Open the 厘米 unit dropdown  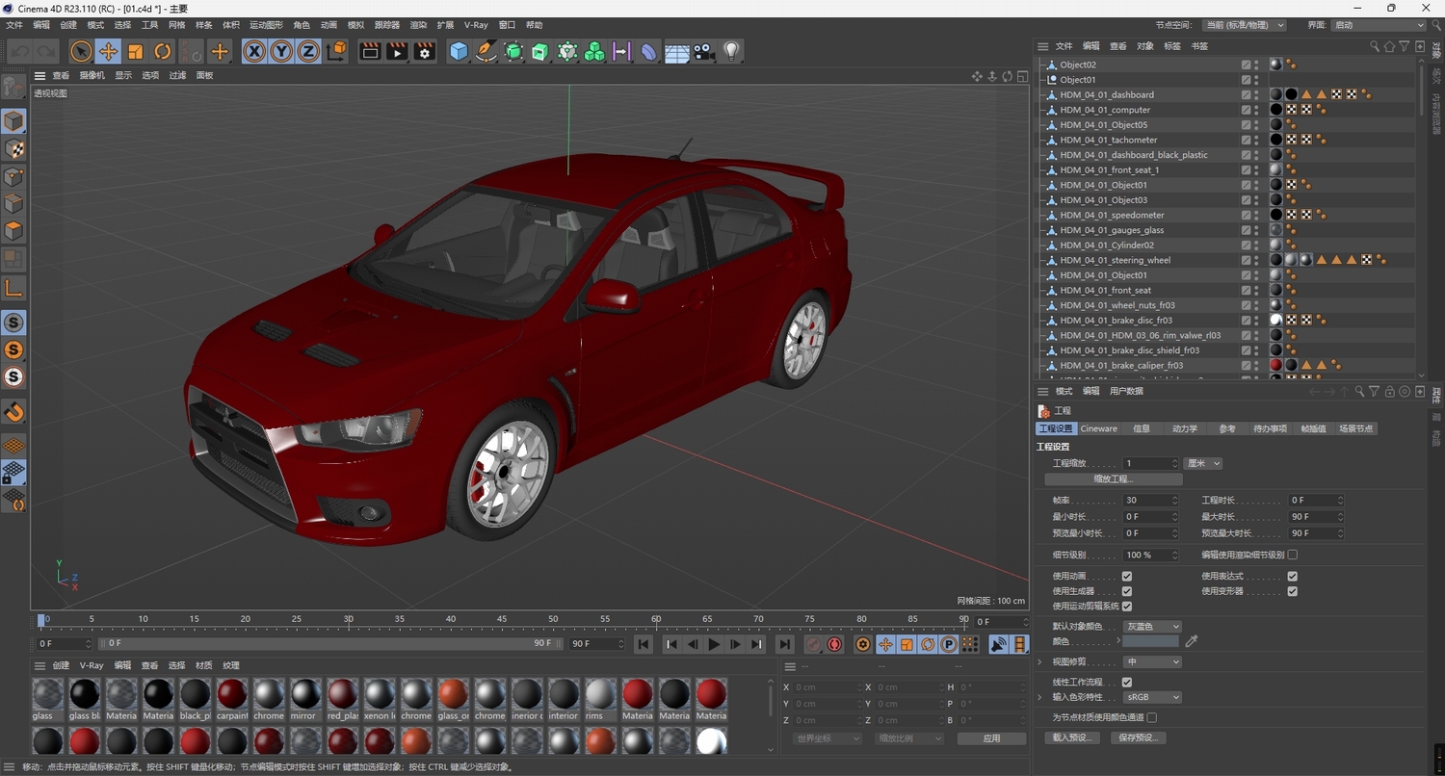(1202, 463)
